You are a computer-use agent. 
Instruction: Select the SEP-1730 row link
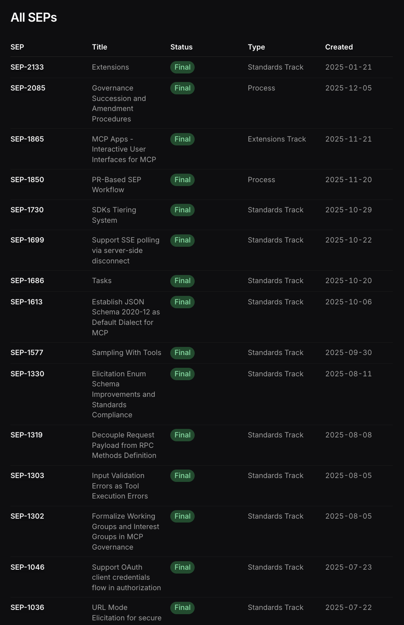point(27,210)
